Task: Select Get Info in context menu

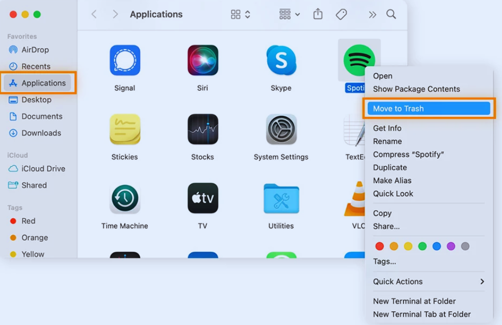Action: [387, 128]
